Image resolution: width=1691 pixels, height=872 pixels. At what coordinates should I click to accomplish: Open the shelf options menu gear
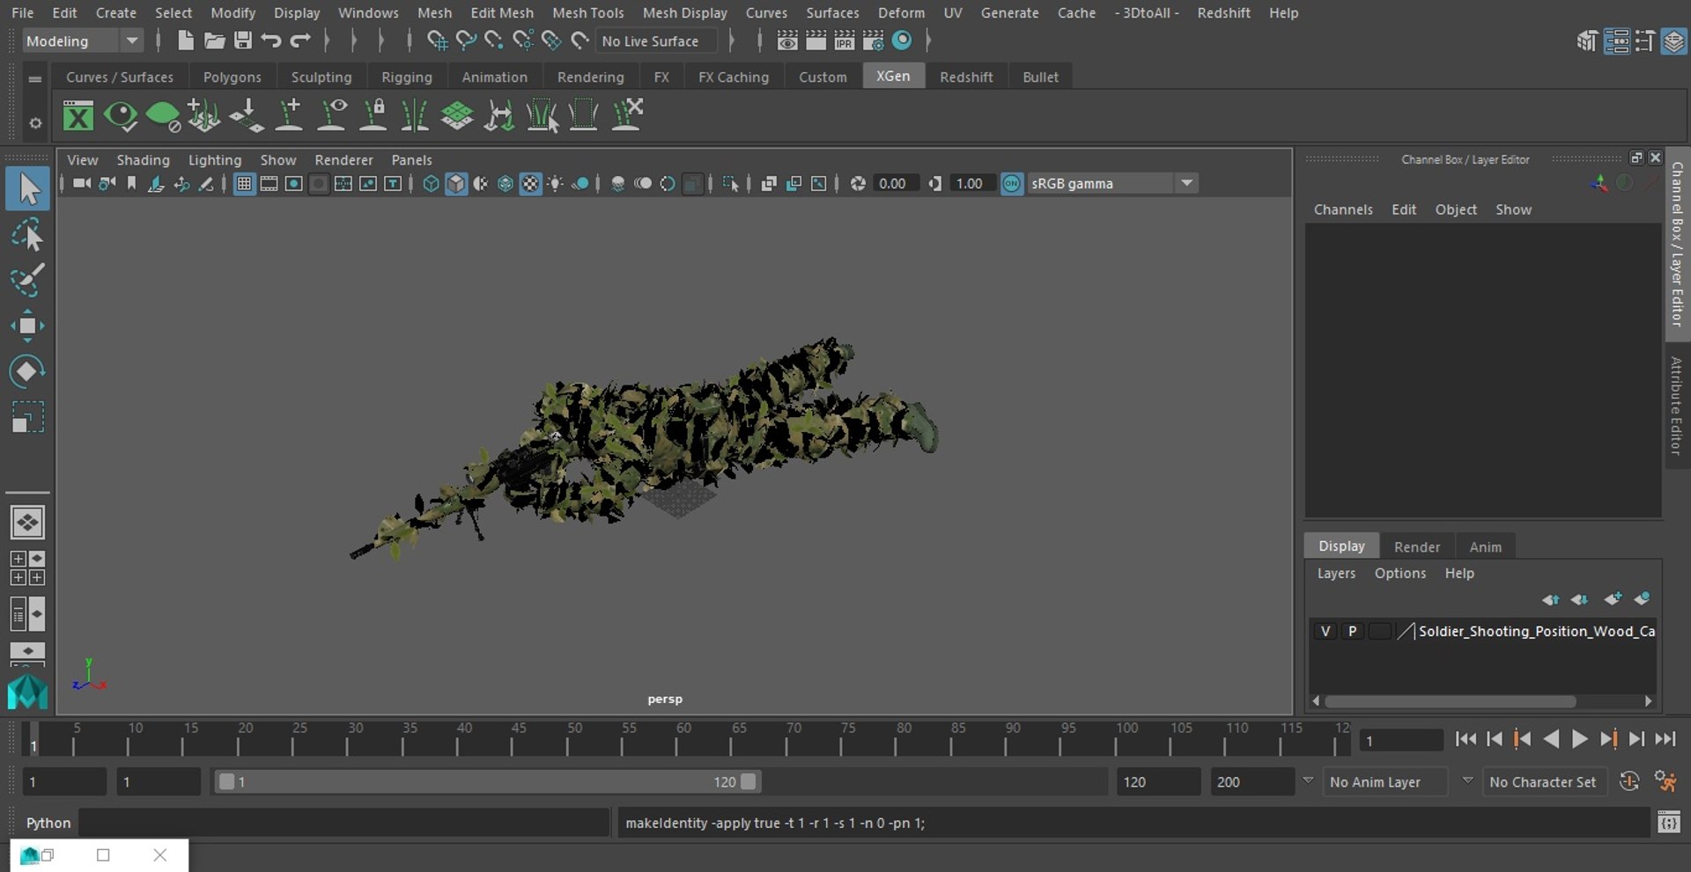pos(35,123)
